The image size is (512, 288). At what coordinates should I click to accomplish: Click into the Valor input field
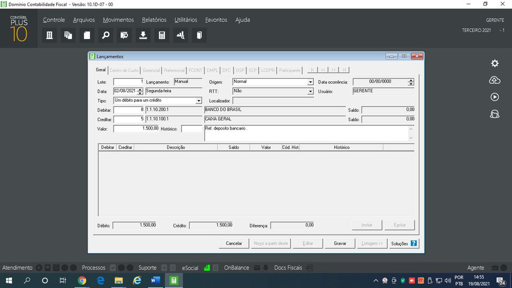click(x=136, y=128)
